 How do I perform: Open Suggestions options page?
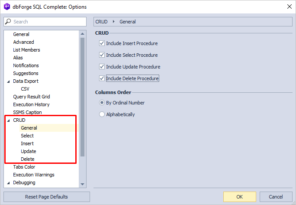pos(26,73)
